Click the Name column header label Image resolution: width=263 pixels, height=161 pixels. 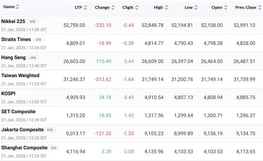[x=9, y=7]
